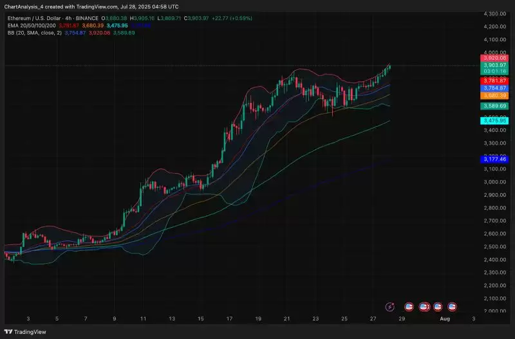Click the green 3,903.97 current price label
Screen dimensions: 515x339
[x=495, y=66]
